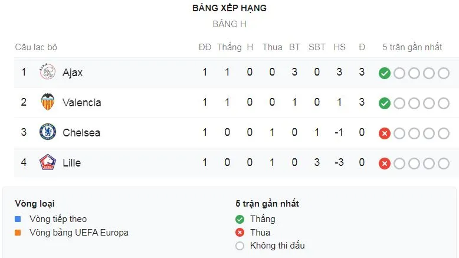Click the Lille club crest icon

[x=47, y=162]
